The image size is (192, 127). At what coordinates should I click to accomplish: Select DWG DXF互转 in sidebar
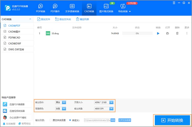pos(17,49)
